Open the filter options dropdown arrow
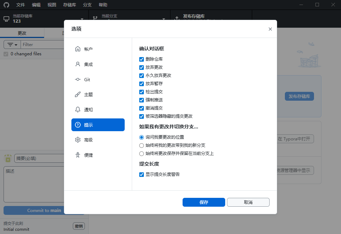The height and width of the screenshot is (234, 341). point(16,44)
